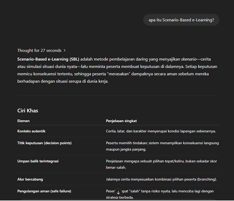Select the "Titik keputusan (decision points)" cell
234x201 pixels.
[44, 143]
